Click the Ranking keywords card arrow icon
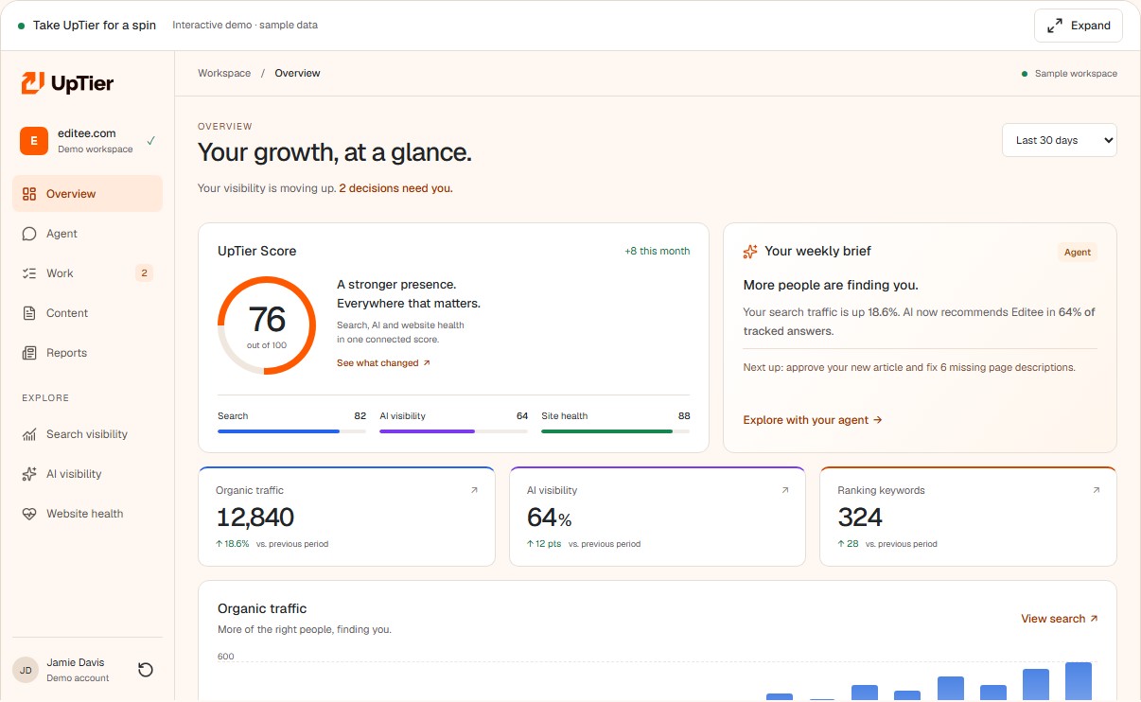 coord(1096,490)
